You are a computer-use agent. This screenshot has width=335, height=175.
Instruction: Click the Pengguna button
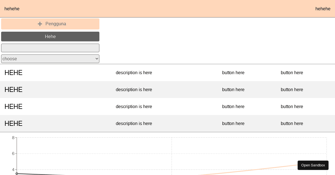(50, 24)
